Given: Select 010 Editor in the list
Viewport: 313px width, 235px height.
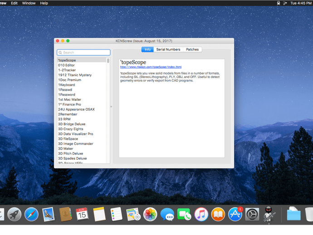Looking at the screenshot, I should (82, 65).
